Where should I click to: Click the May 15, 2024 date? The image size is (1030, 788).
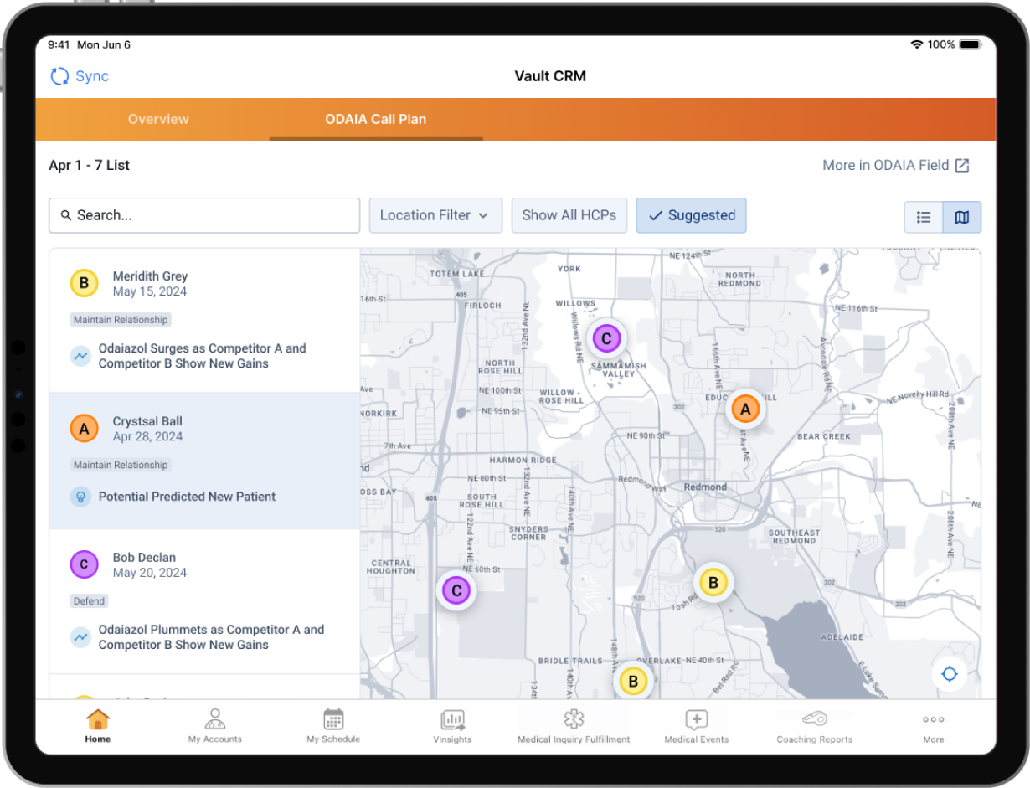[x=150, y=292]
